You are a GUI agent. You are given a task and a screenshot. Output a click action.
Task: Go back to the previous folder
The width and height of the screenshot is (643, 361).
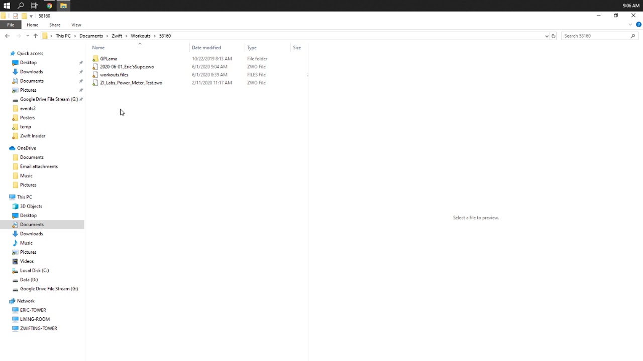7,36
